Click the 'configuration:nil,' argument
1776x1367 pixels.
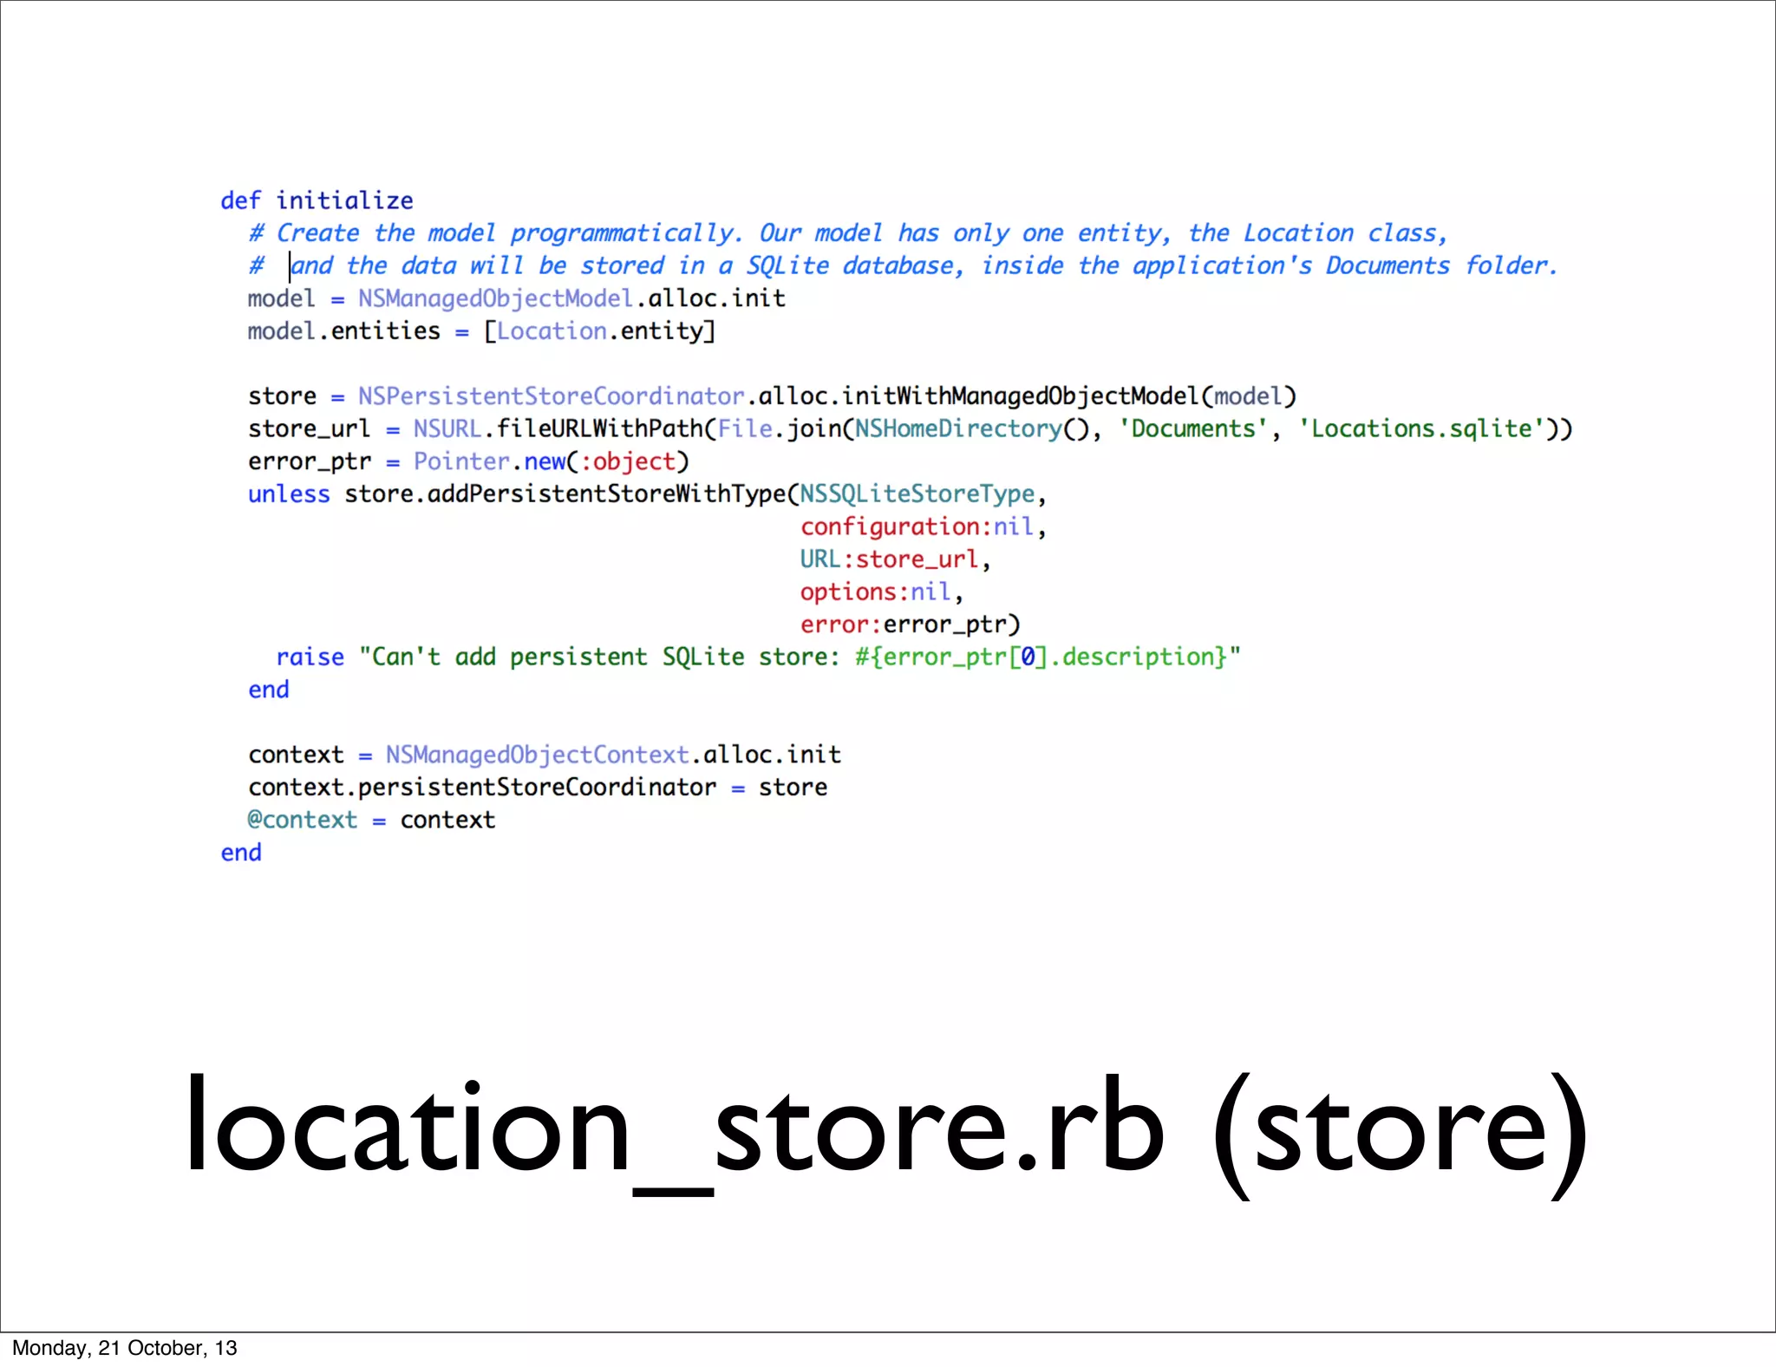pos(923,527)
